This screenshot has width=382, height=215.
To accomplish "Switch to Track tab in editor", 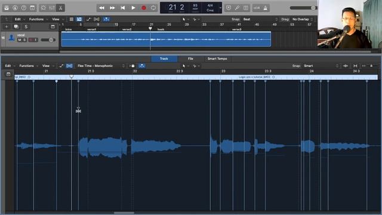I will [164, 59].
